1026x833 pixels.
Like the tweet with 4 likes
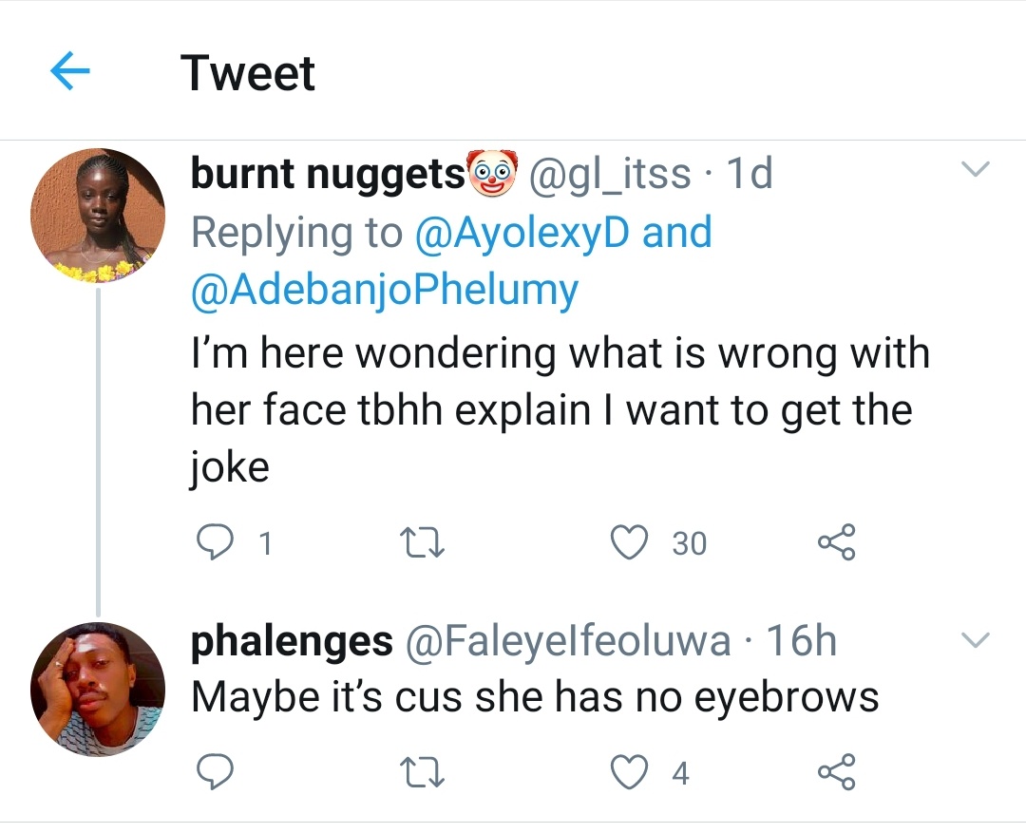point(628,773)
